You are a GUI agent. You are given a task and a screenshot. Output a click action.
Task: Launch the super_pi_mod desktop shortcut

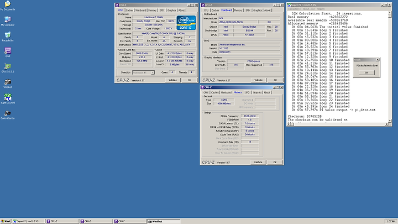click(8, 99)
